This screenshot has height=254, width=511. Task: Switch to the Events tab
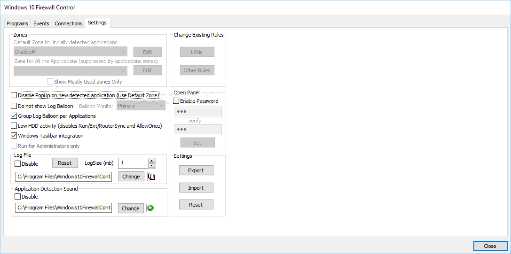[x=41, y=23]
